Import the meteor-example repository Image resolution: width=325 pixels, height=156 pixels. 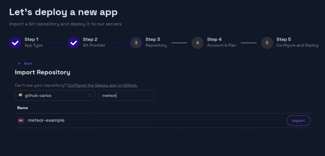coord(298,121)
